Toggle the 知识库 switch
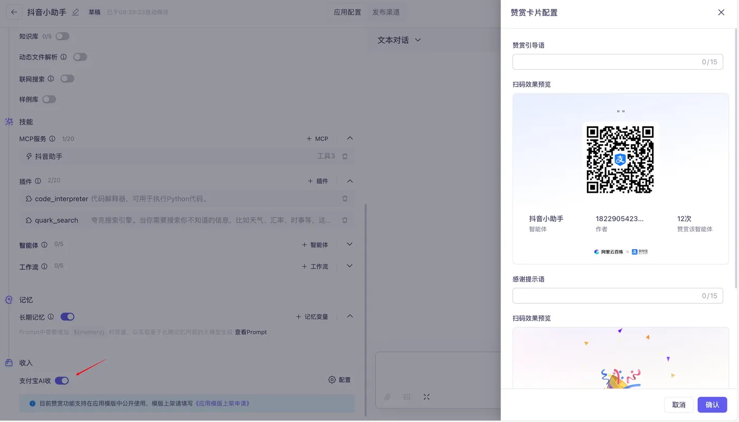Image resolution: width=739 pixels, height=422 pixels. tap(62, 36)
